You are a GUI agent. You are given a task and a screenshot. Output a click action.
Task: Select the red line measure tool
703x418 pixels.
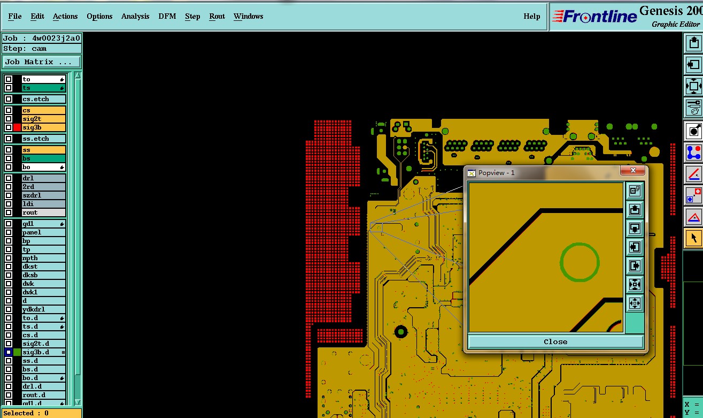[x=693, y=173]
